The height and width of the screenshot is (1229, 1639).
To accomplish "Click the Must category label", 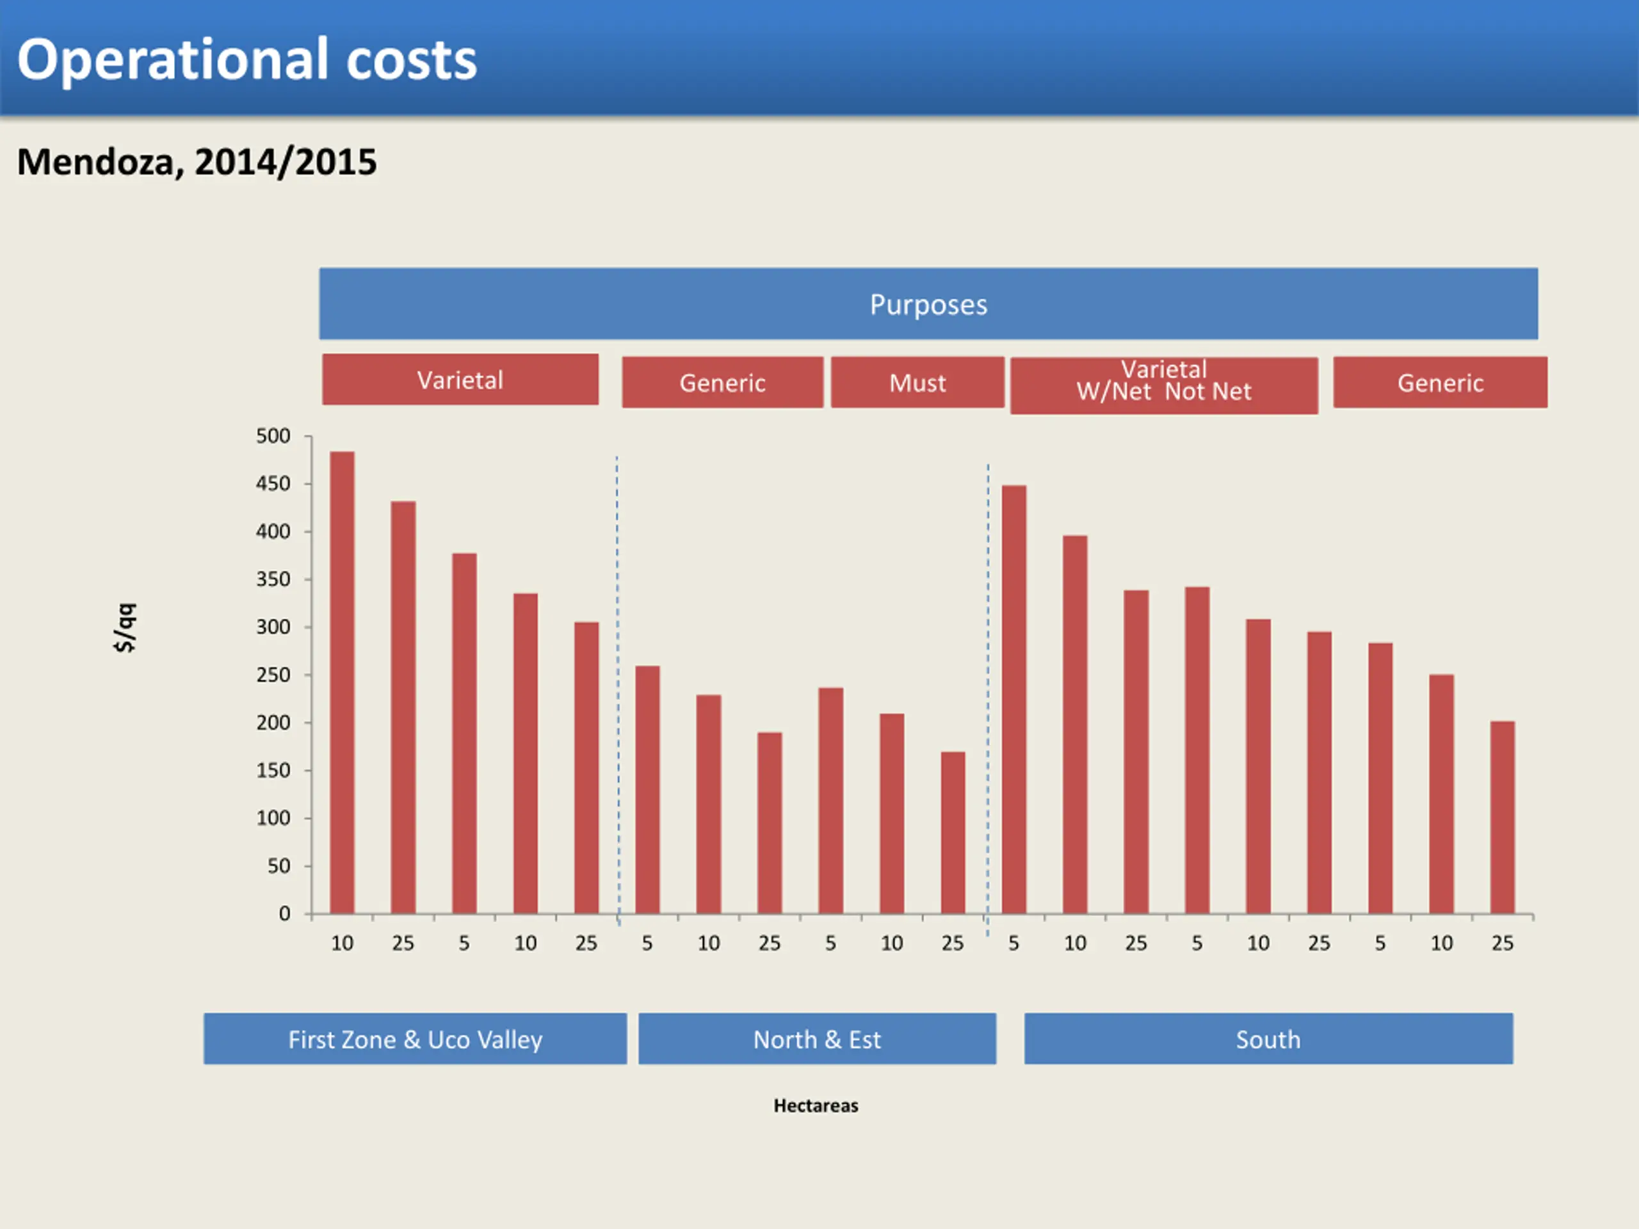I will coord(917,382).
